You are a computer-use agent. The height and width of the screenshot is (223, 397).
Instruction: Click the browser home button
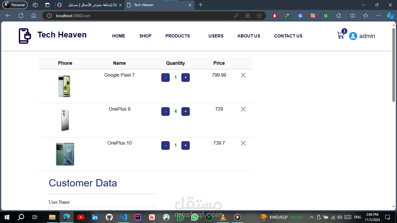point(34,16)
